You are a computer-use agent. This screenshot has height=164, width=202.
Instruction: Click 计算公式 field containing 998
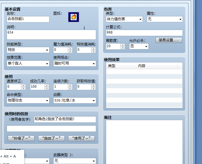coord(144,33)
